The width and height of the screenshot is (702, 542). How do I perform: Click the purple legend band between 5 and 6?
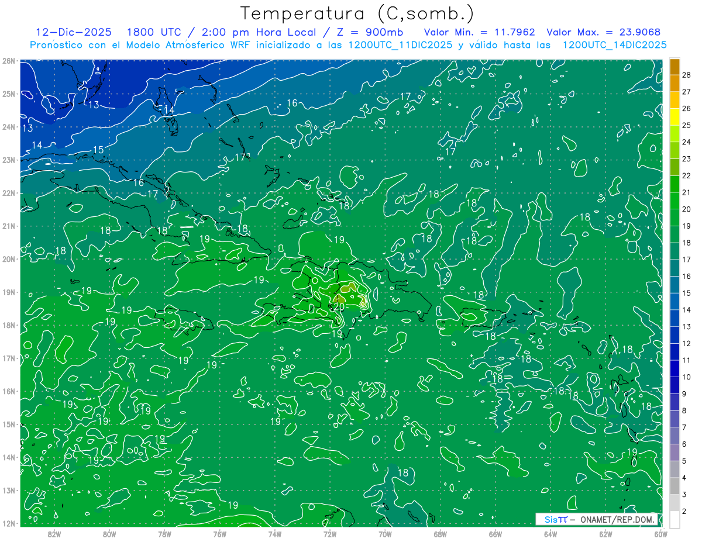pos(675,453)
